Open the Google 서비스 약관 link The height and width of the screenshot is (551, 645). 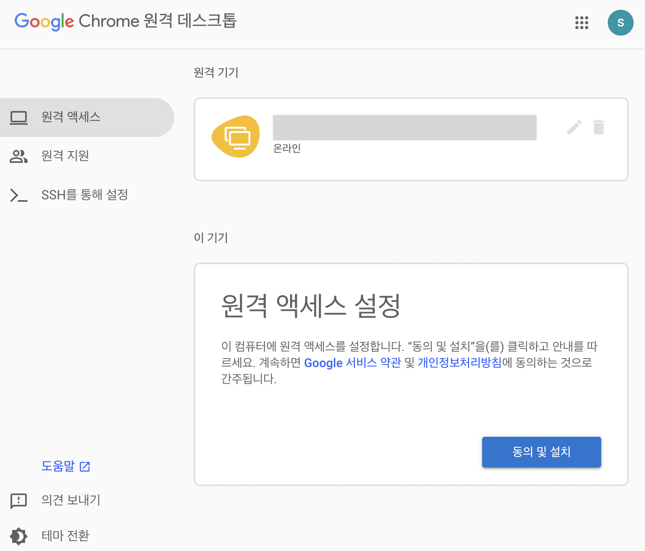[352, 363]
